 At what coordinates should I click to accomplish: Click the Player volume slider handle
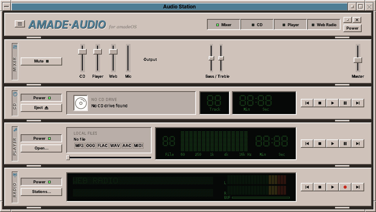click(98, 52)
